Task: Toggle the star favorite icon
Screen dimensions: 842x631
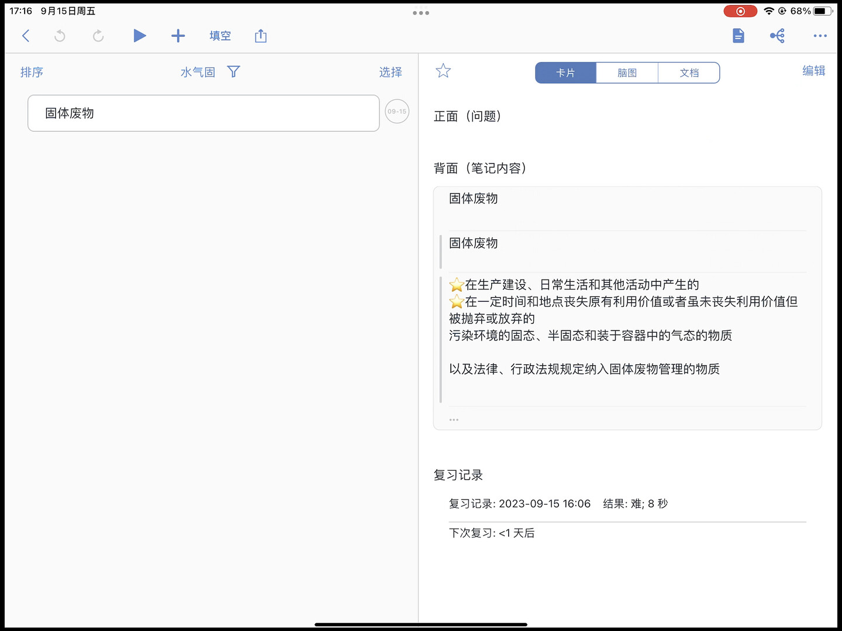Action: 443,71
